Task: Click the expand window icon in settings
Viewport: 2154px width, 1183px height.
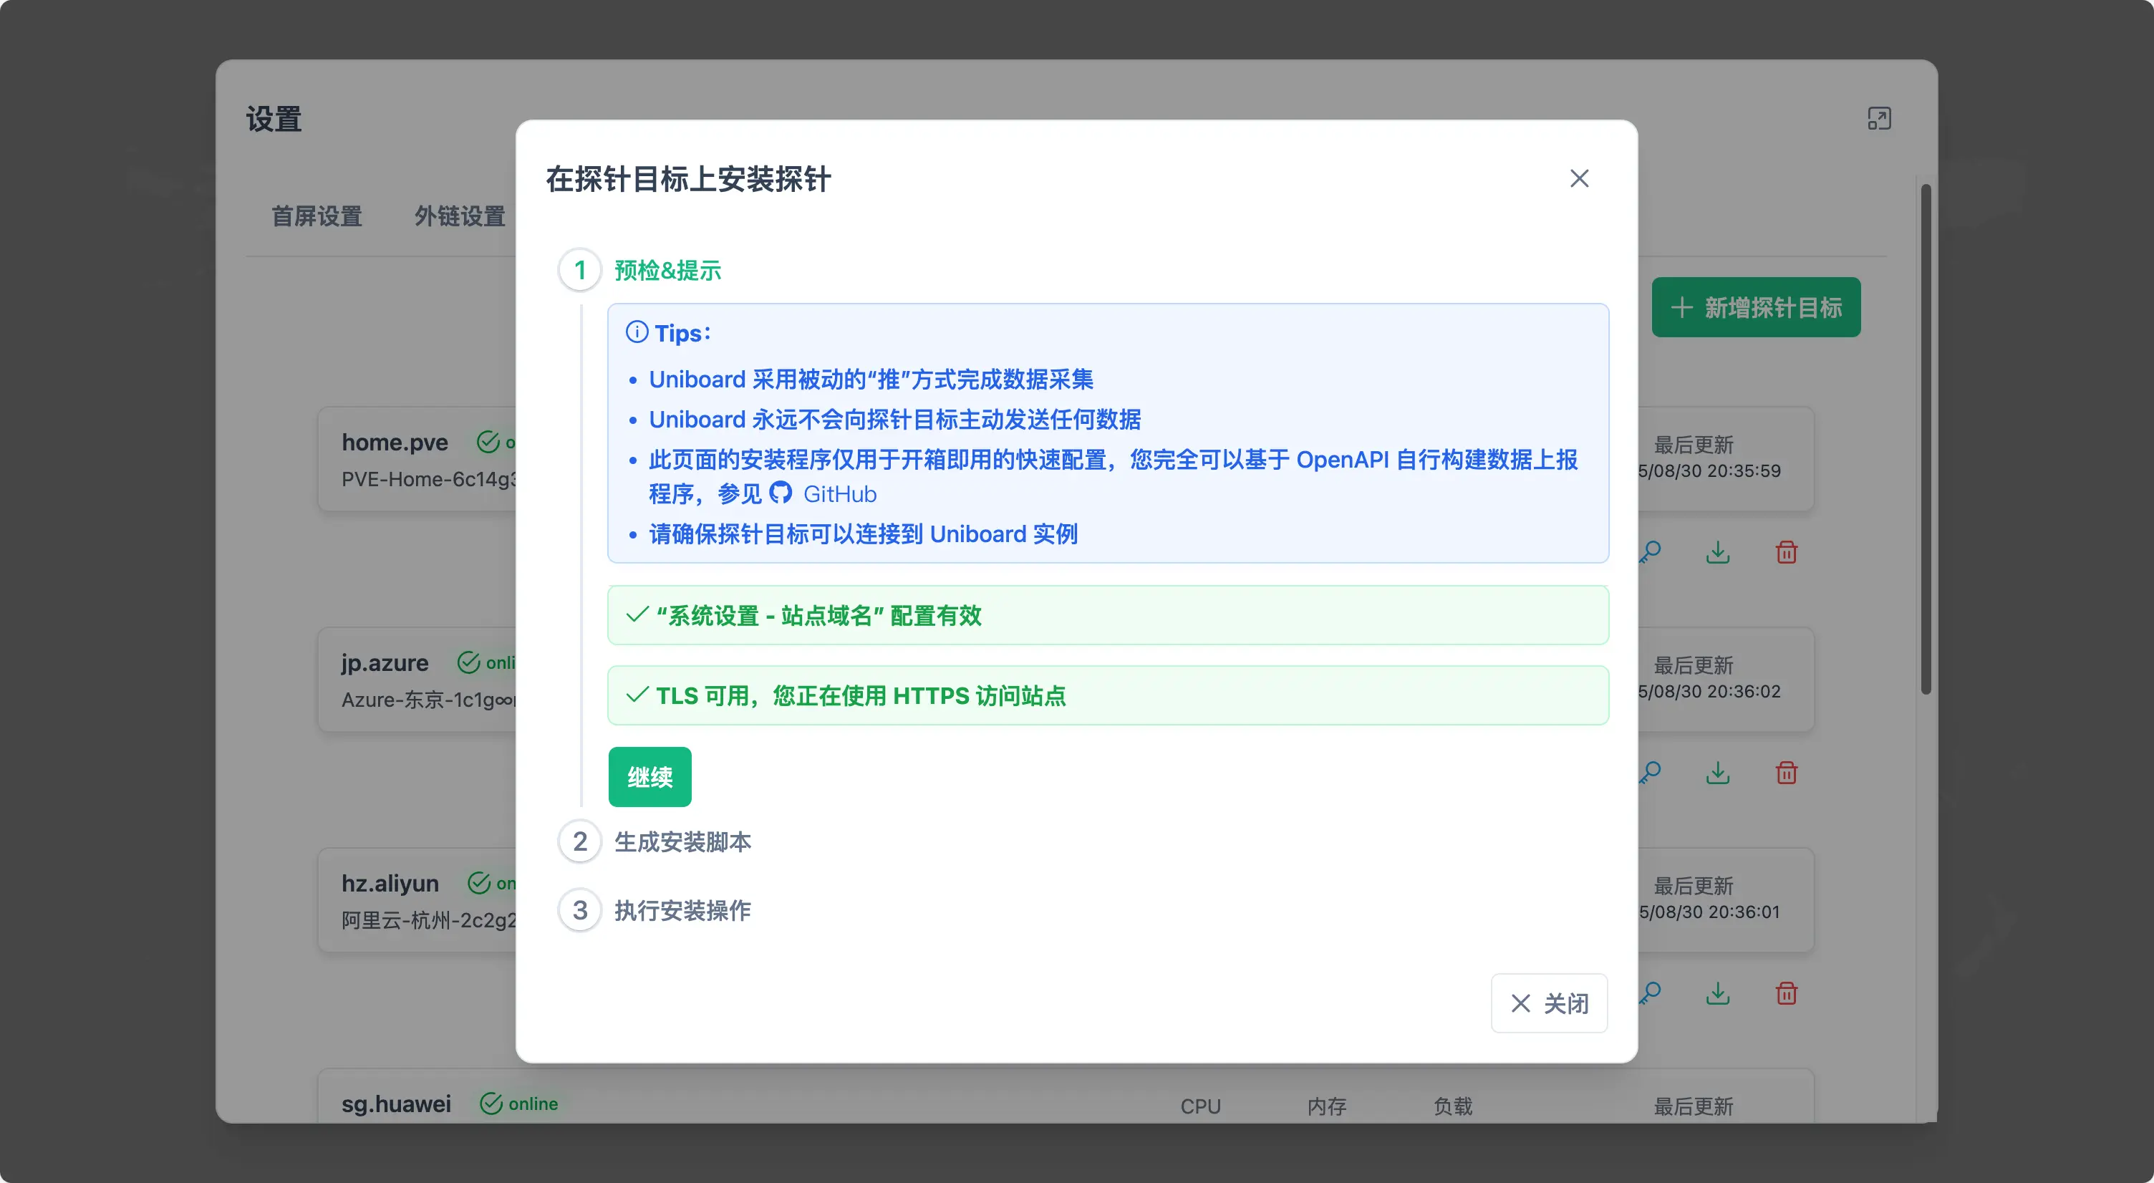Action: click(x=1879, y=119)
